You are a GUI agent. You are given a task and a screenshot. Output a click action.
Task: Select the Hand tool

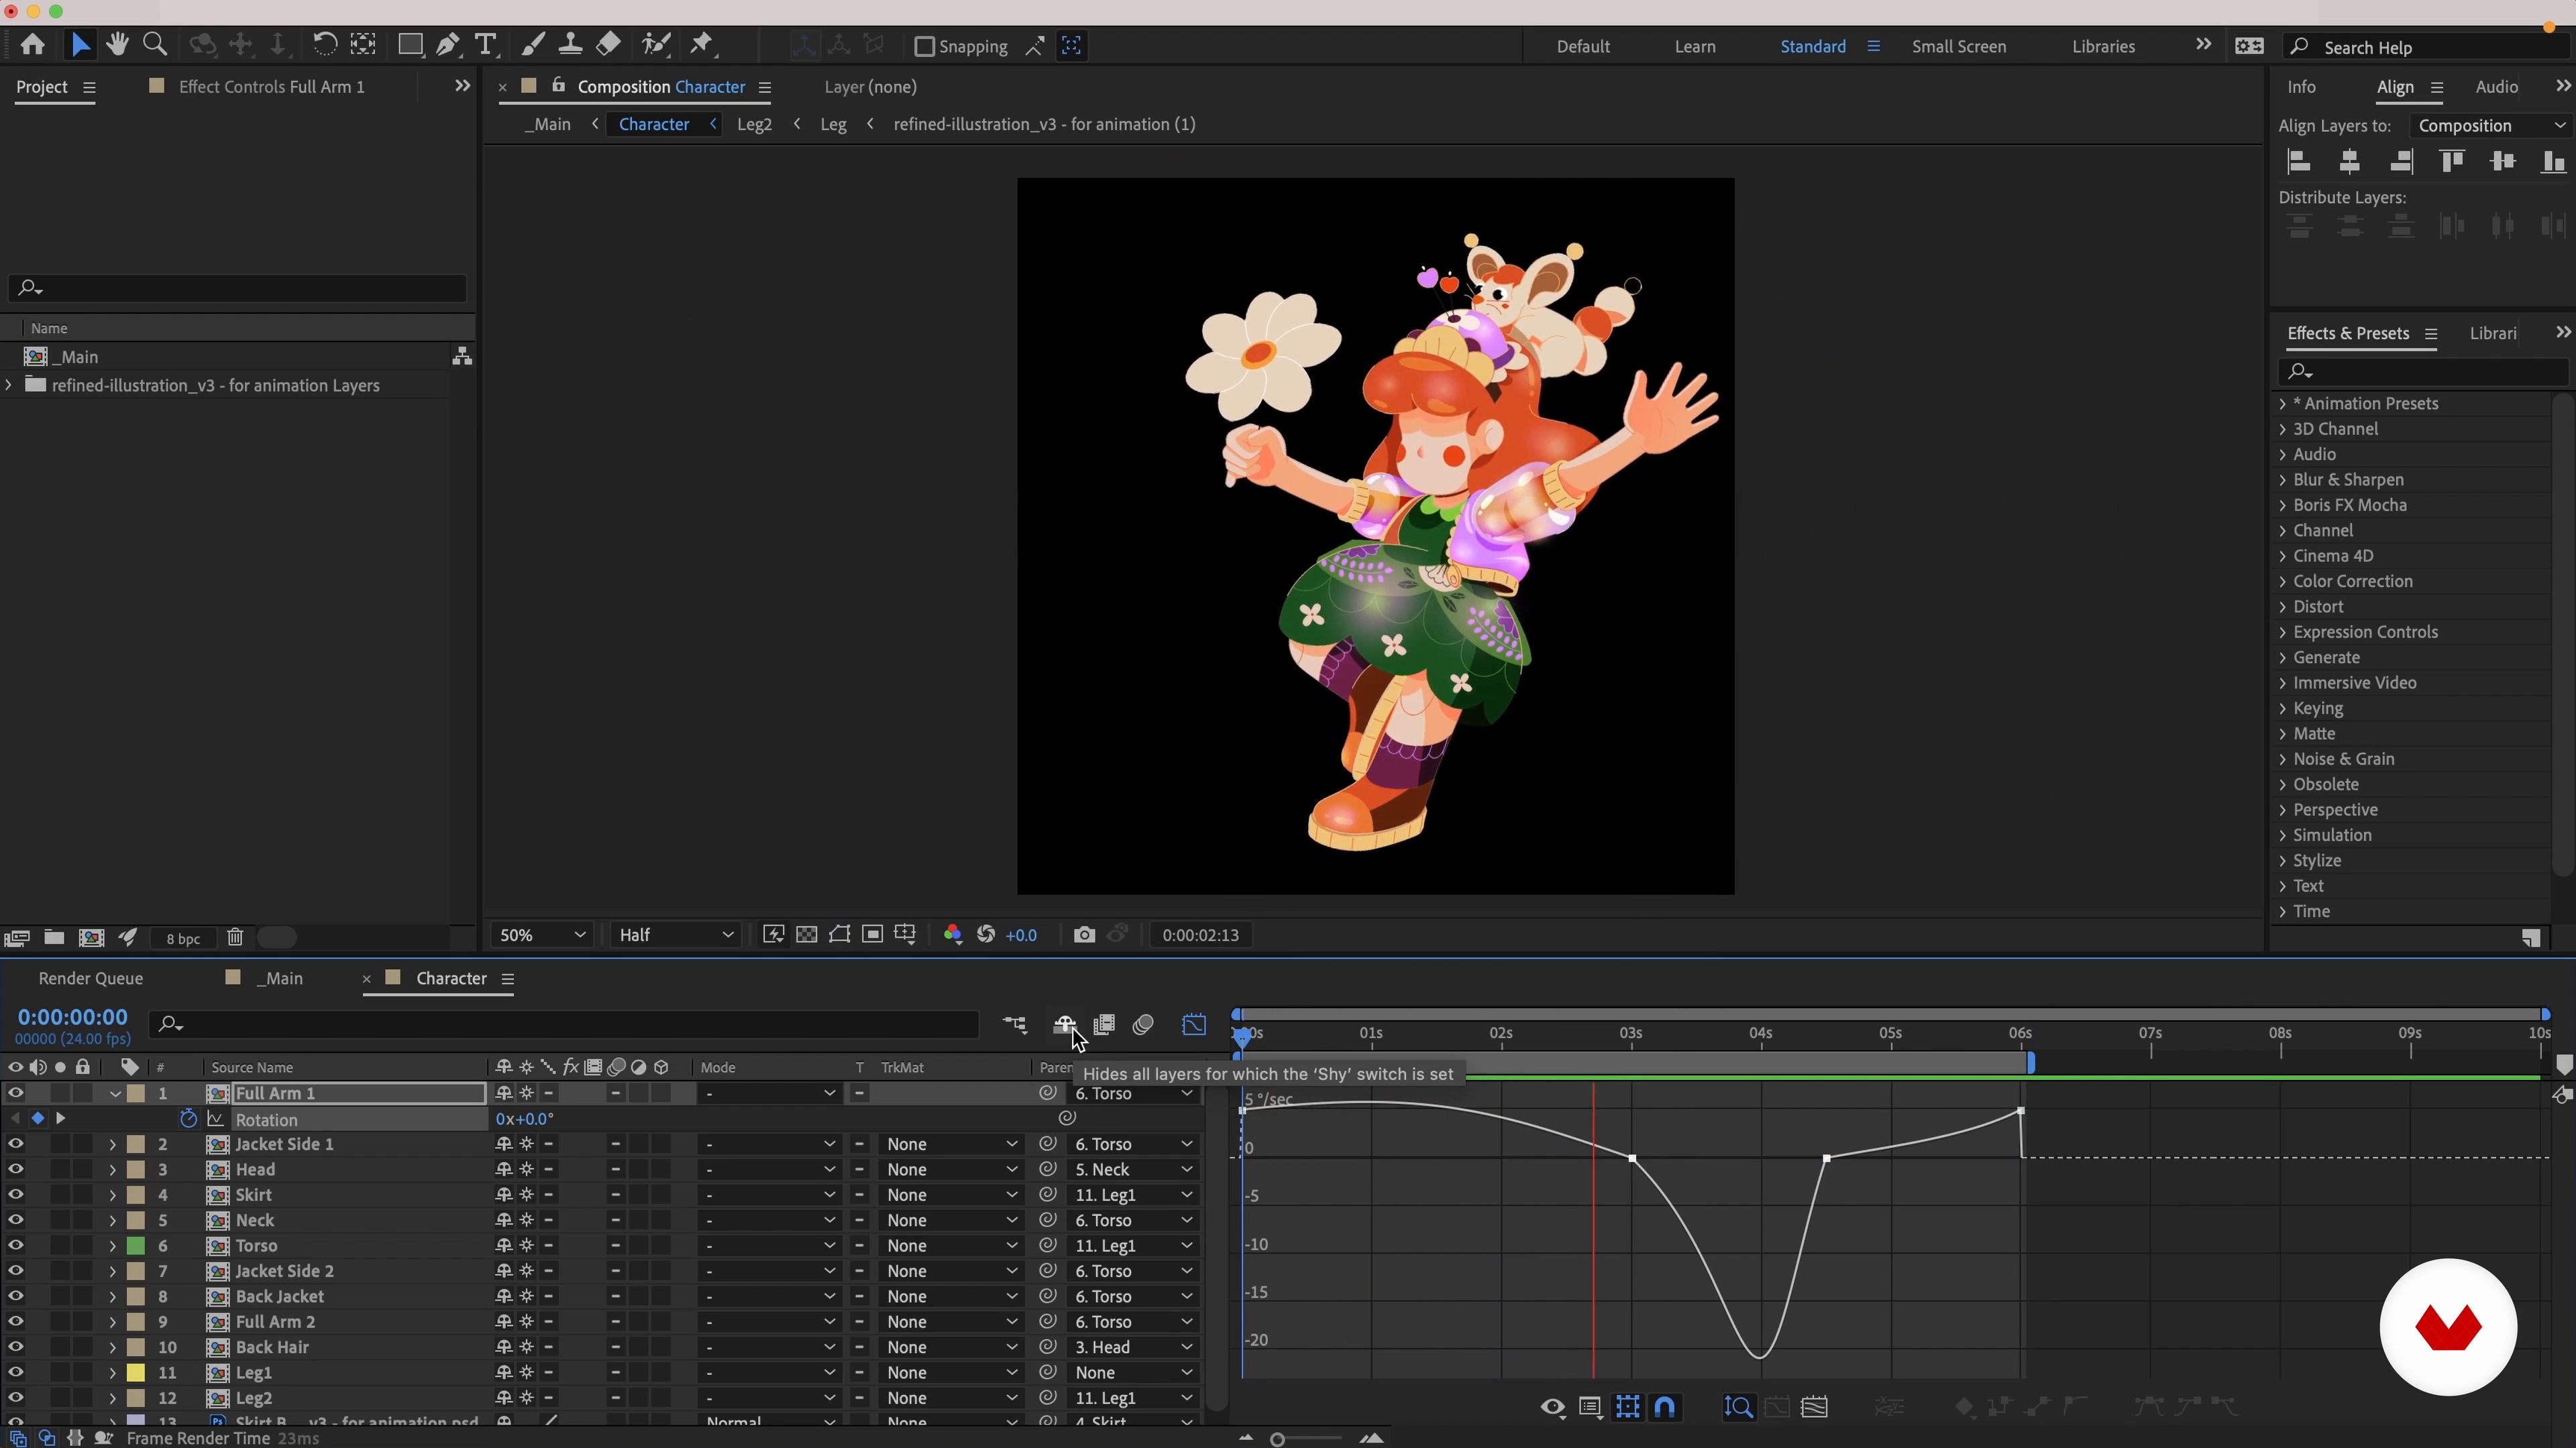coord(117,45)
